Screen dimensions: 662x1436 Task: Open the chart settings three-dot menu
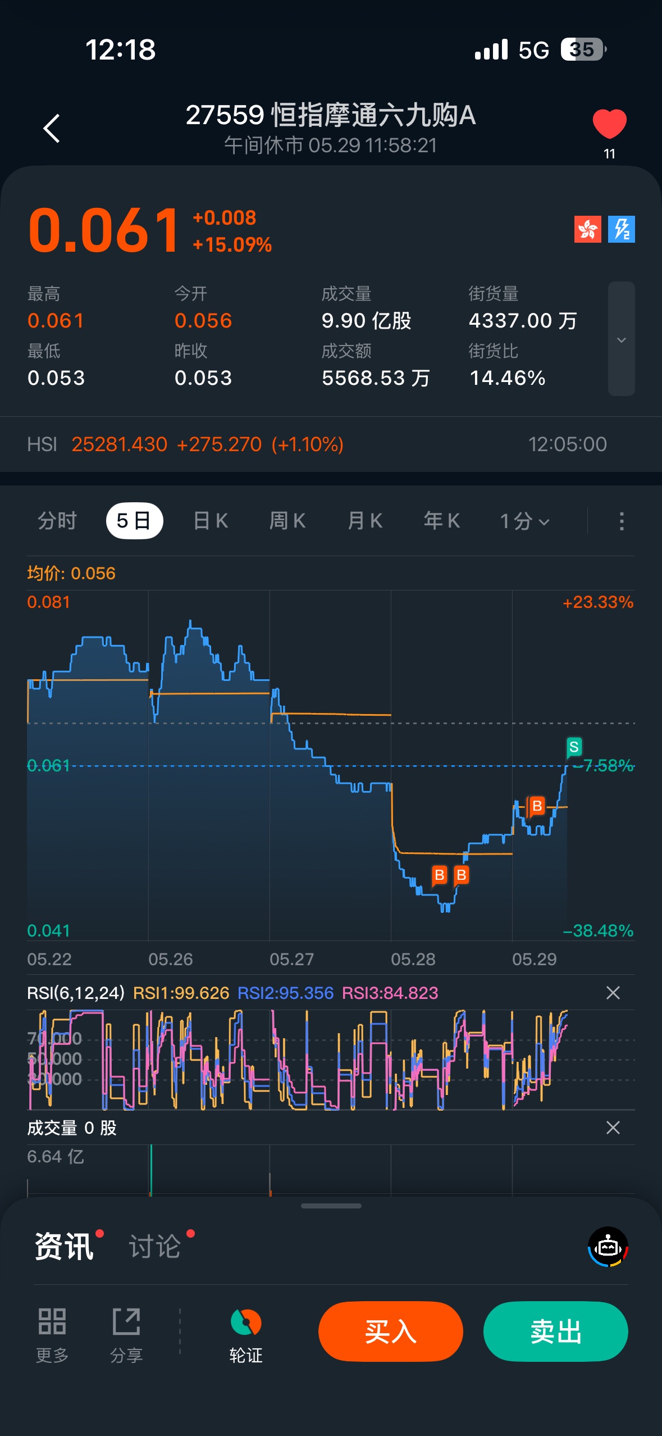621,521
